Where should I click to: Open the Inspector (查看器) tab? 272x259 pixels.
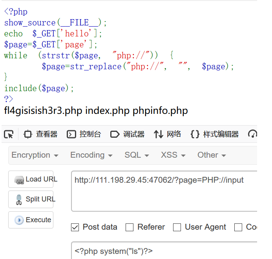point(40,134)
